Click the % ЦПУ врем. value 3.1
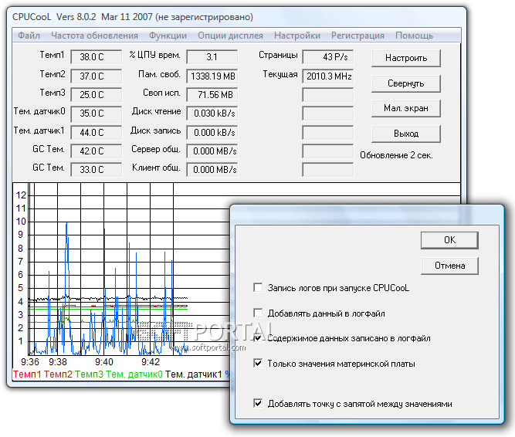Viewport: 515px width, 437px height. pos(212,57)
